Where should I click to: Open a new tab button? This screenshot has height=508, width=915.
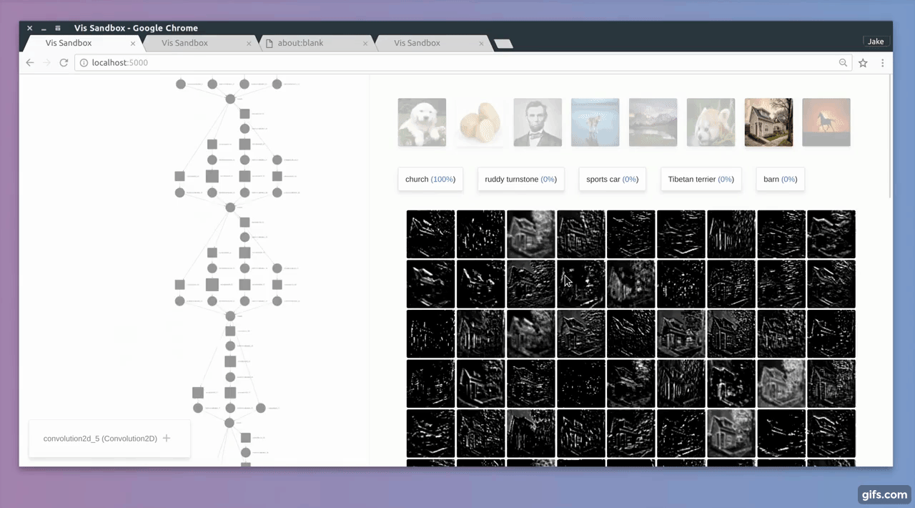coord(503,44)
